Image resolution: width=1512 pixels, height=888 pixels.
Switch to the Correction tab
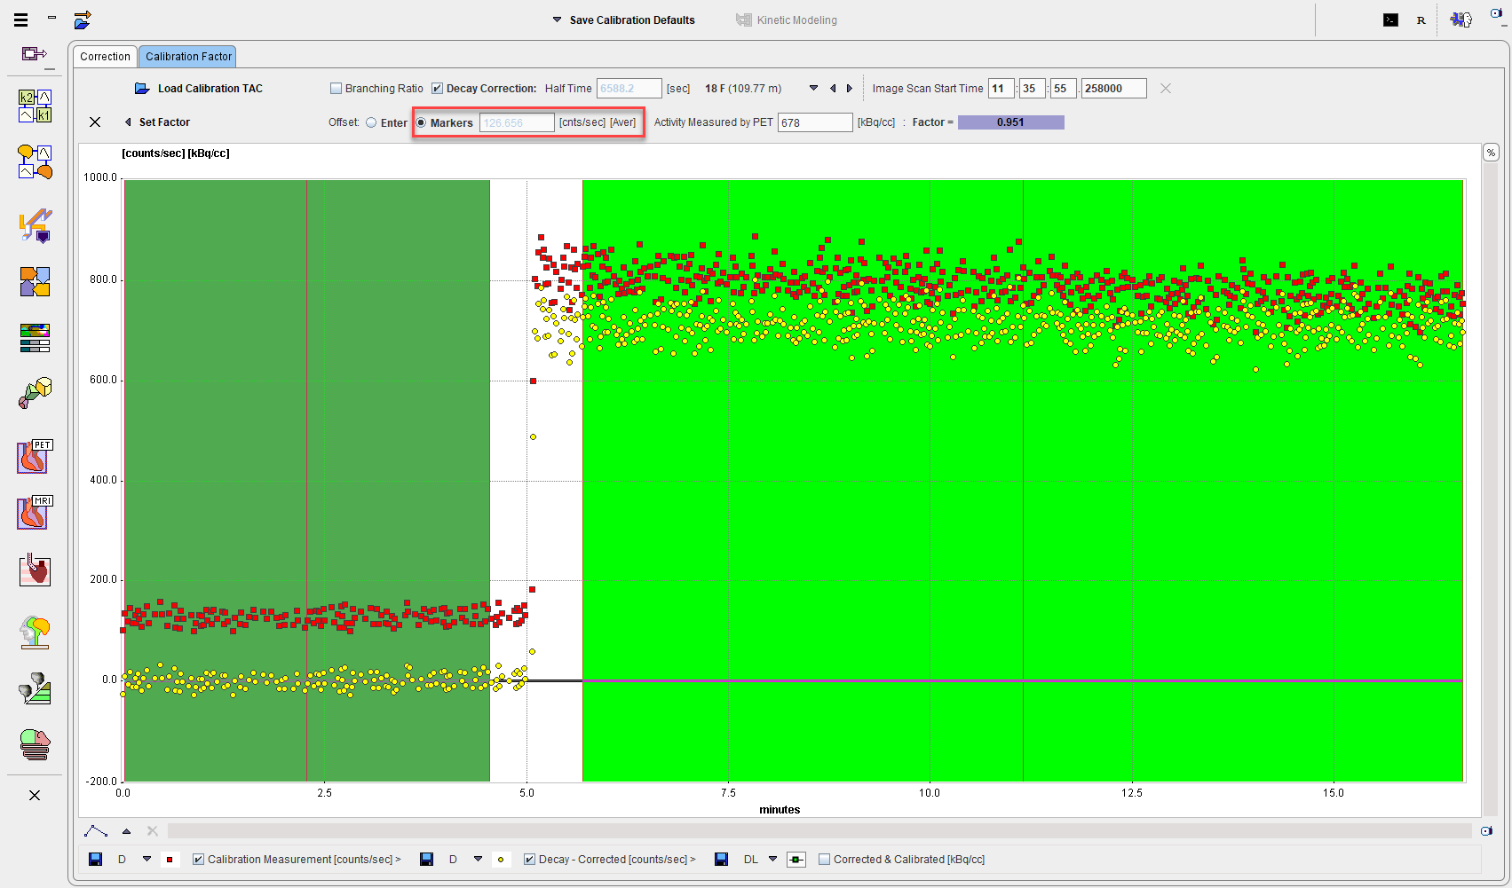pyautogui.click(x=105, y=56)
